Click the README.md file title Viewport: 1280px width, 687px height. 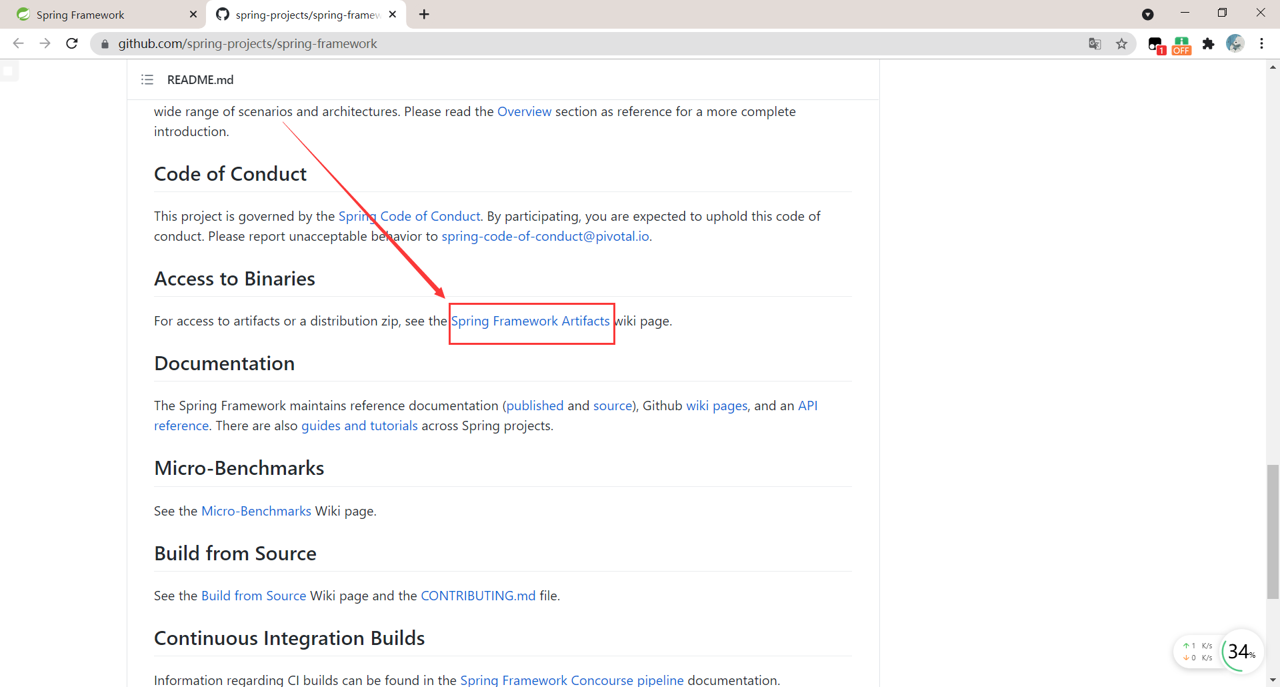click(x=200, y=79)
